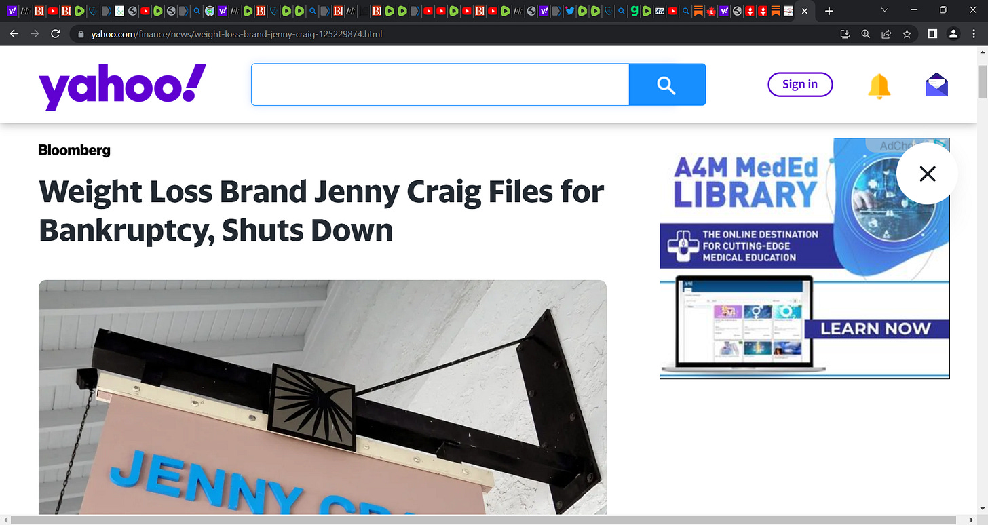The image size is (988, 525).
Task: Click the Sign in button
Action: 800,84
